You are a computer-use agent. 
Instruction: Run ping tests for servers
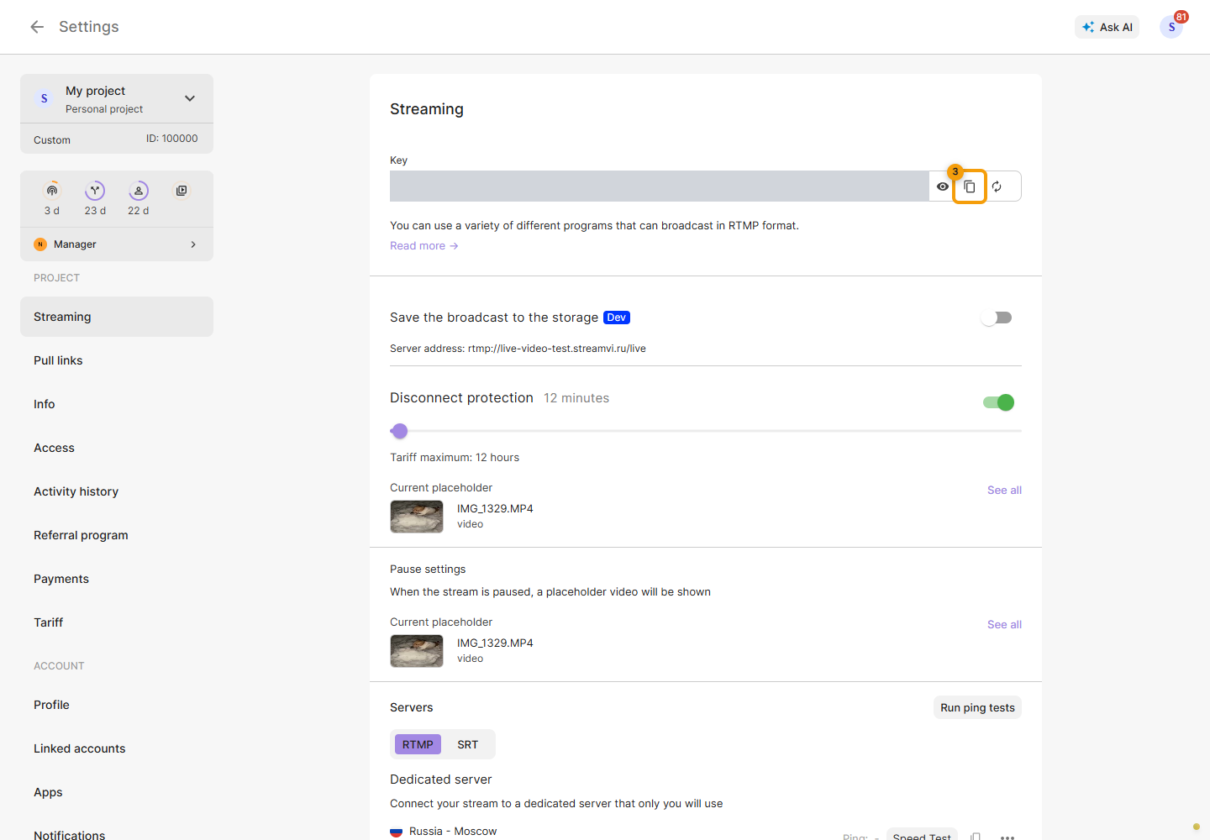977,707
